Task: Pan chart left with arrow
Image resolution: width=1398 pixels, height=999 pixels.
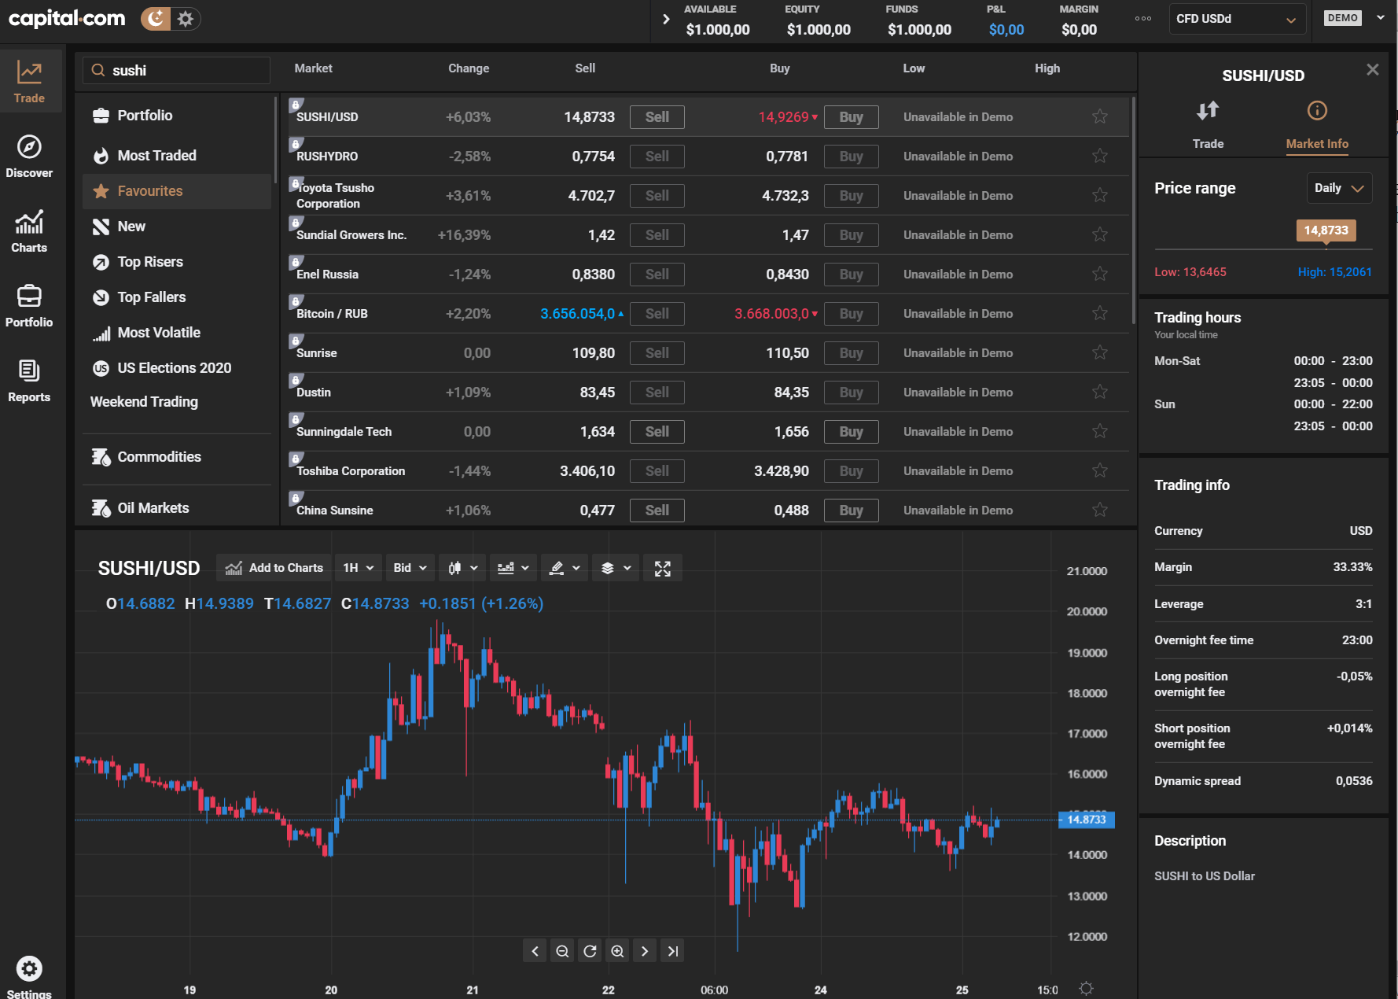Action: point(535,951)
